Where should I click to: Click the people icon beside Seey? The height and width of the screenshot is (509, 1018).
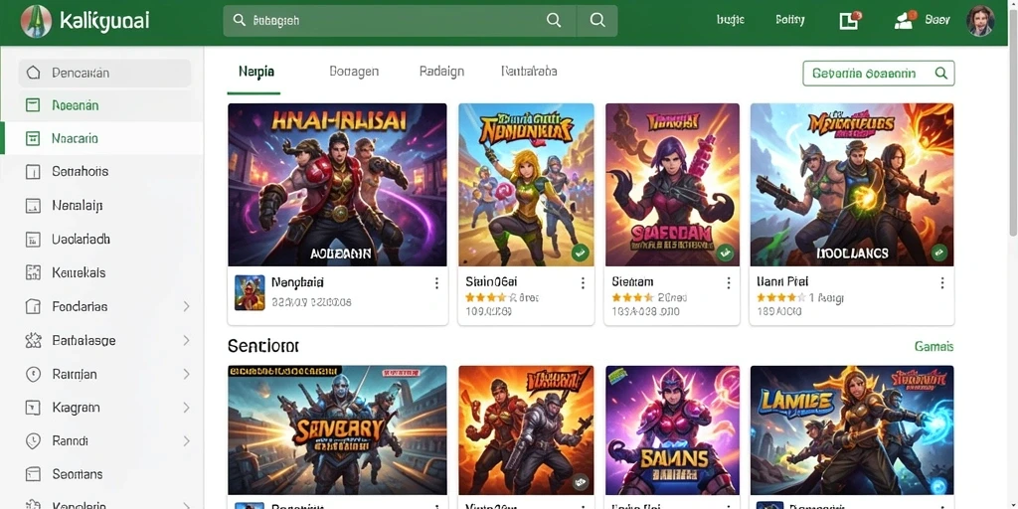tap(905, 20)
